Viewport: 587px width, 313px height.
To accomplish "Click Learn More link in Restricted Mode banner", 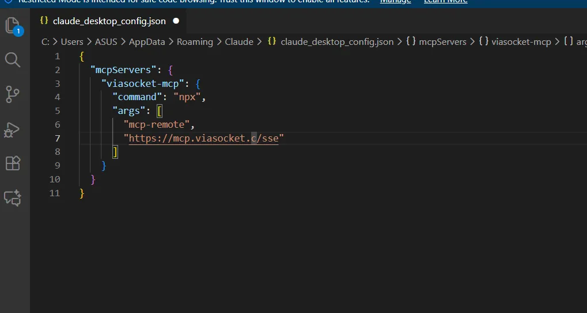I will coord(445,2).
